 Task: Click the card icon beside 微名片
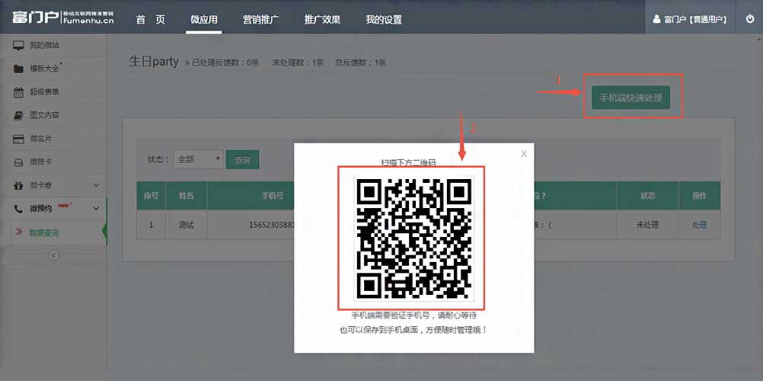click(x=18, y=139)
